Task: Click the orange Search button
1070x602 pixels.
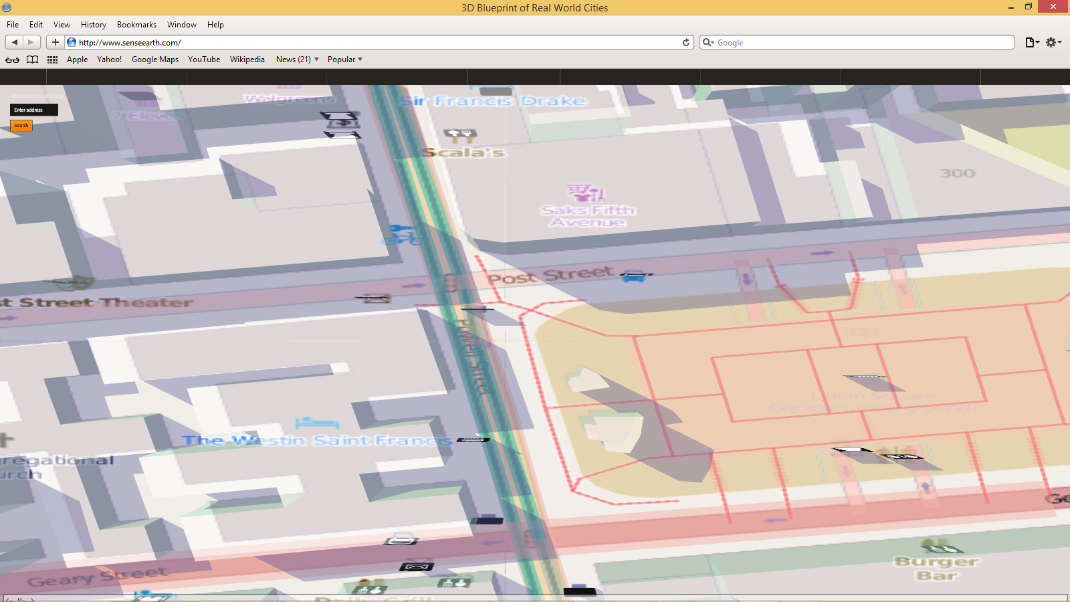Action: [21, 126]
